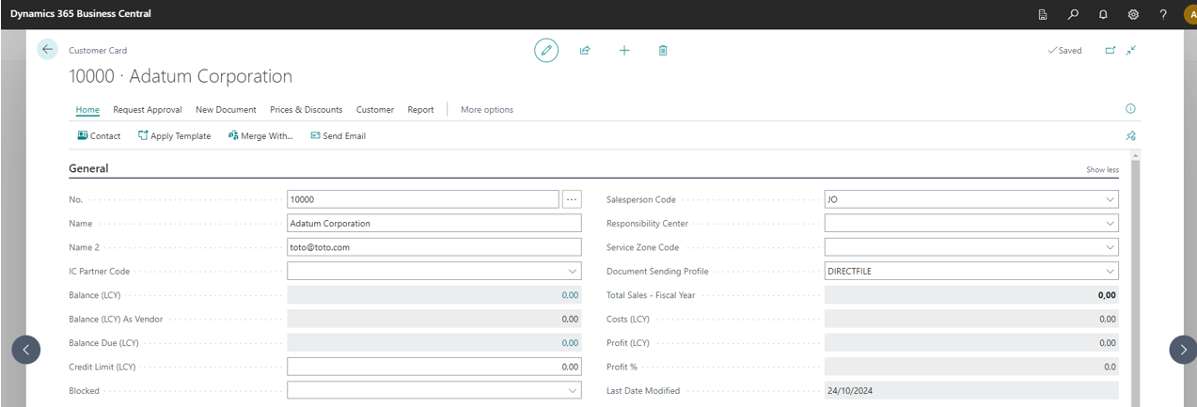Click the Send Email button
The height and width of the screenshot is (407, 1197).
(x=338, y=136)
